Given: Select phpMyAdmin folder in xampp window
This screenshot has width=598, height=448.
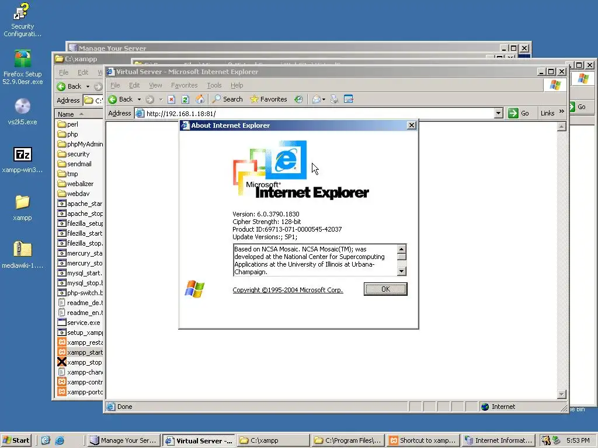Looking at the screenshot, I should tap(80, 144).
